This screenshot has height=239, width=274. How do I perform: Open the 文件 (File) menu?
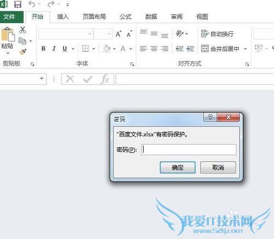[x=12, y=17]
